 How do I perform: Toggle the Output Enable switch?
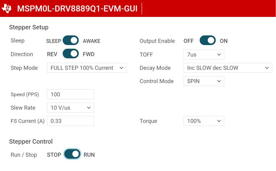tap(208, 40)
